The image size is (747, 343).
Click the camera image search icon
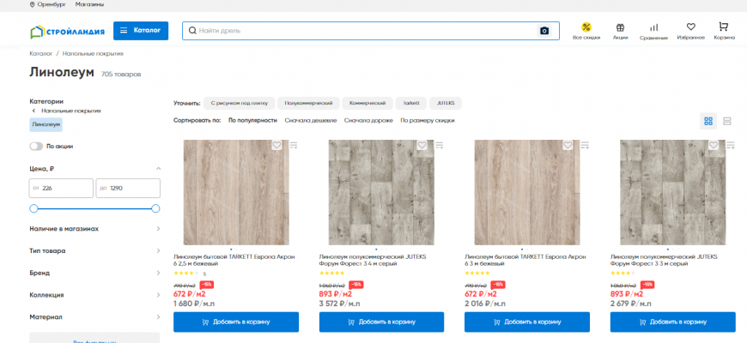pyautogui.click(x=544, y=31)
